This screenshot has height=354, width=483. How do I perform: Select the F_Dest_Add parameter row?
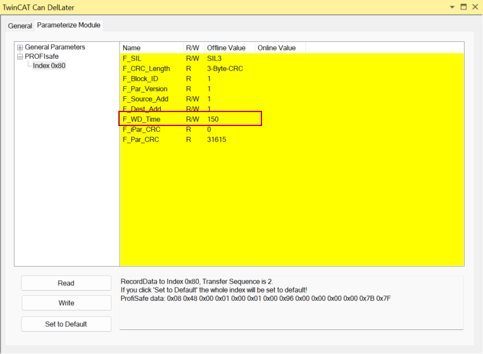(291, 109)
